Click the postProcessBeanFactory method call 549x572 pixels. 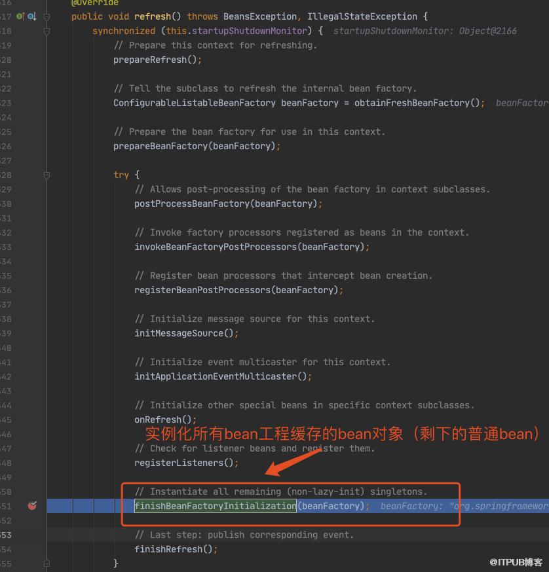pyautogui.click(x=192, y=204)
